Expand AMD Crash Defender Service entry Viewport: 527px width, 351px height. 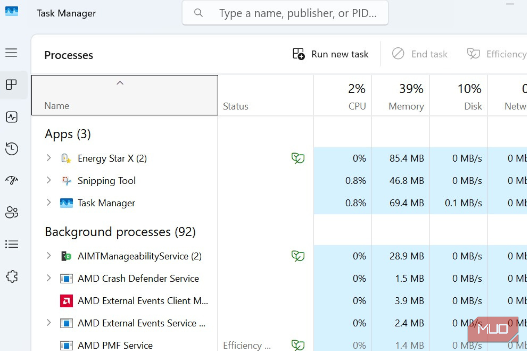[x=49, y=278]
